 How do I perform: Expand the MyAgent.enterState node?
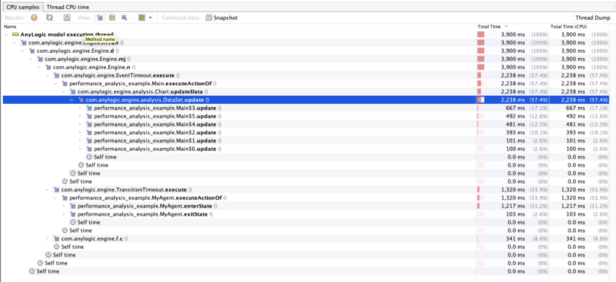click(63, 206)
